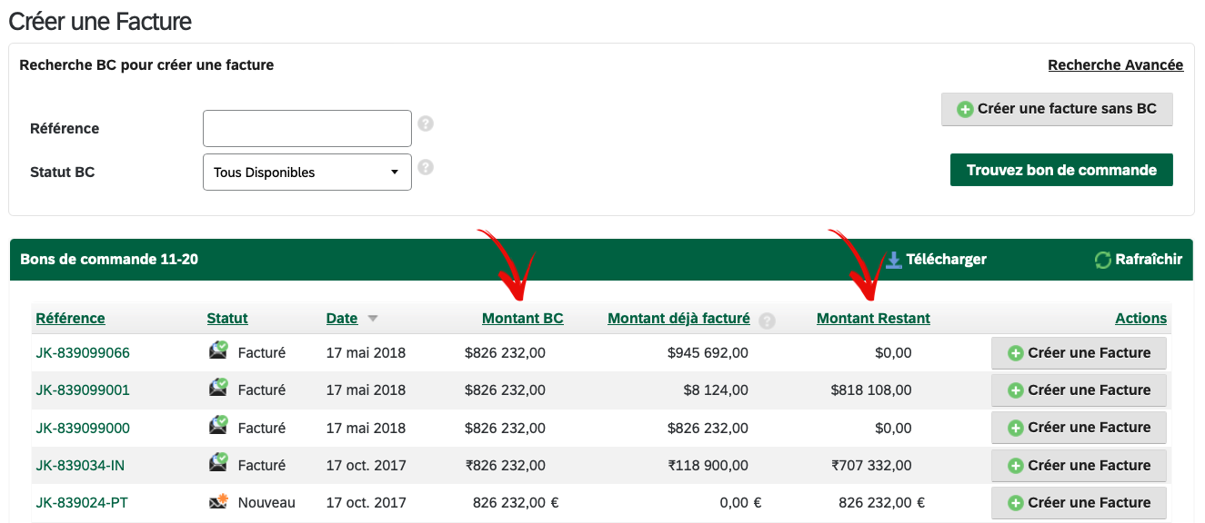Open purchase order JK-839024-PT
Screen dimensions: 1205x523
[82, 502]
